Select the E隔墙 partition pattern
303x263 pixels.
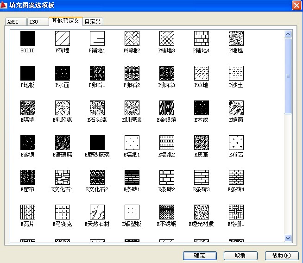pos(28,108)
